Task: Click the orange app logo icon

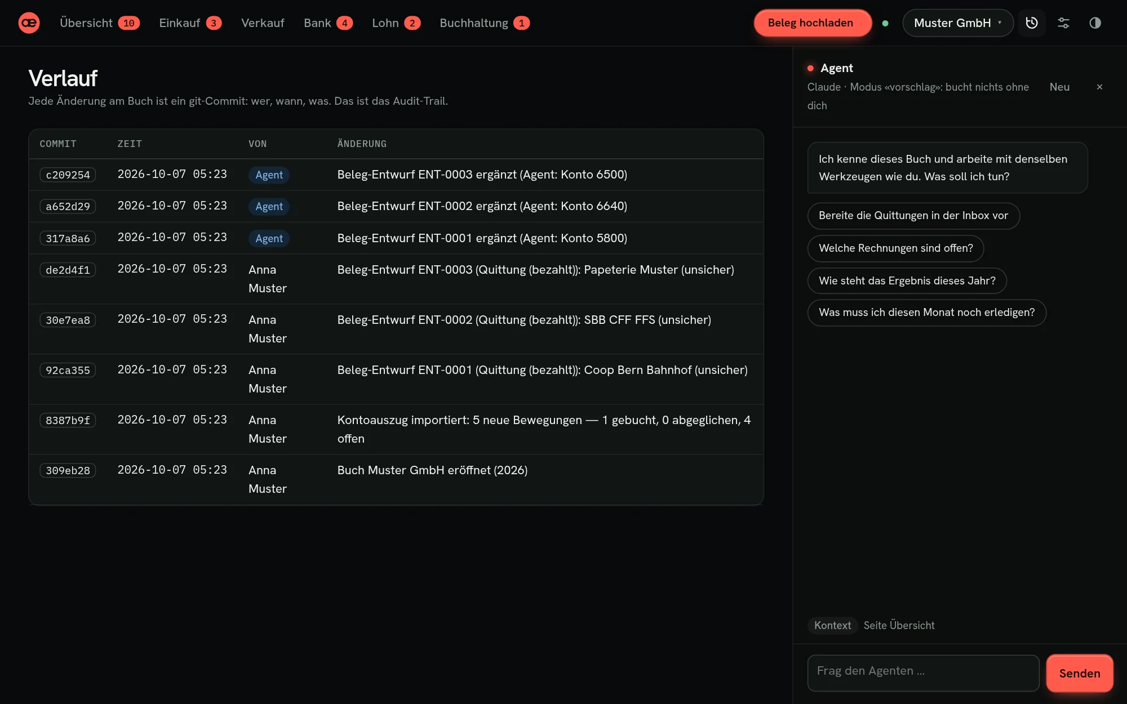Action: [x=29, y=23]
